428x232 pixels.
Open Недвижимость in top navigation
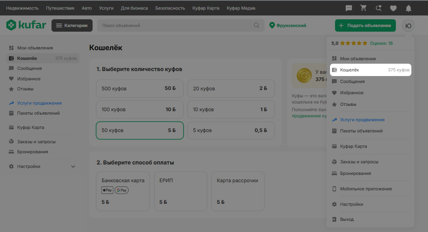(x=22, y=8)
